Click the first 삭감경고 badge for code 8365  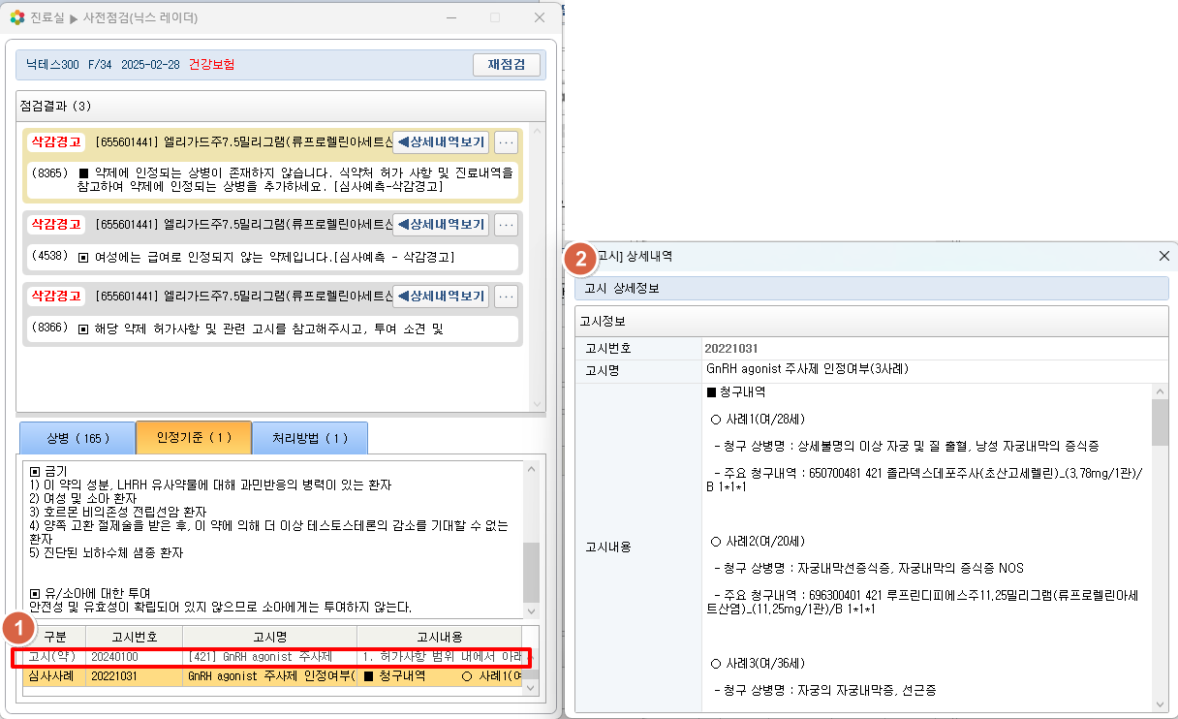pyautogui.click(x=55, y=142)
